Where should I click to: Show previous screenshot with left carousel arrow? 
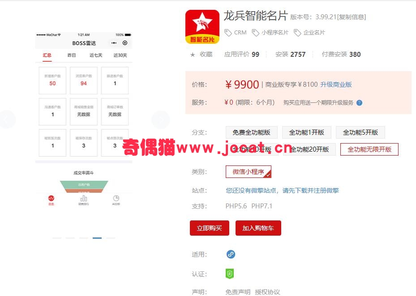(7, 120)
